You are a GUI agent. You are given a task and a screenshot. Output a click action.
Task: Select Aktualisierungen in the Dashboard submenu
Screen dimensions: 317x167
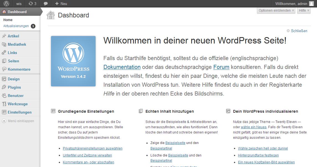pos(16,26)
